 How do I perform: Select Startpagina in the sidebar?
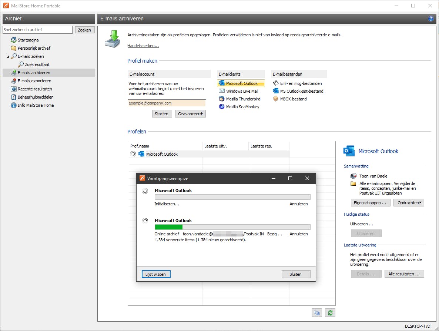[x=28, y=40]
